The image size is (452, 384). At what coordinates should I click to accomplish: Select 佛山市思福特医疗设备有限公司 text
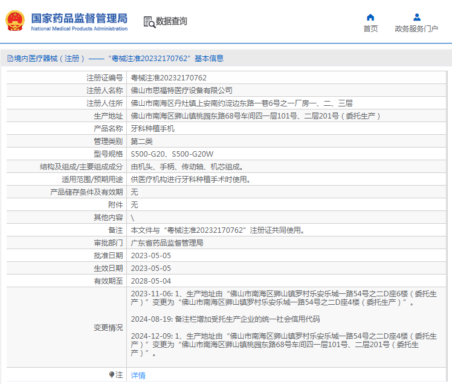click(x=182, y=90)
